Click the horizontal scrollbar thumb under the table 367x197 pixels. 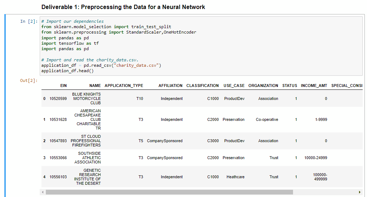(x=170, y=192)
